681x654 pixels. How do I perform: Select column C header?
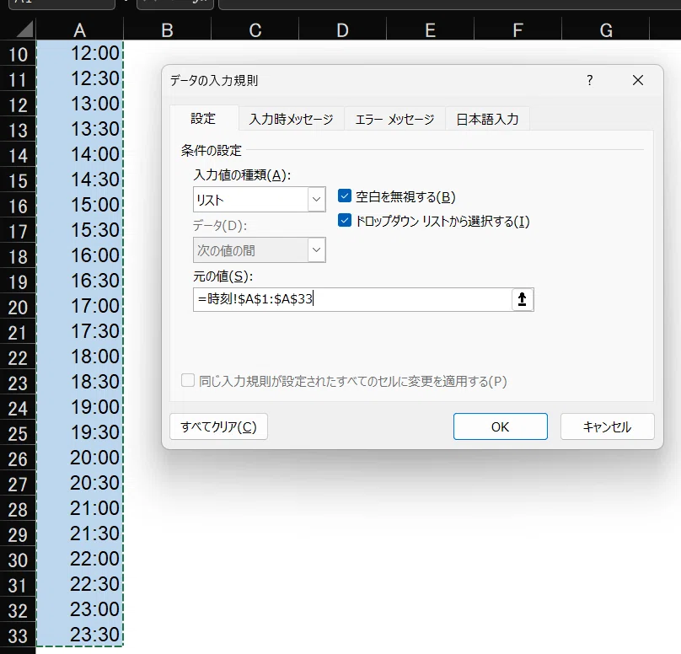[x=255, y=30]
